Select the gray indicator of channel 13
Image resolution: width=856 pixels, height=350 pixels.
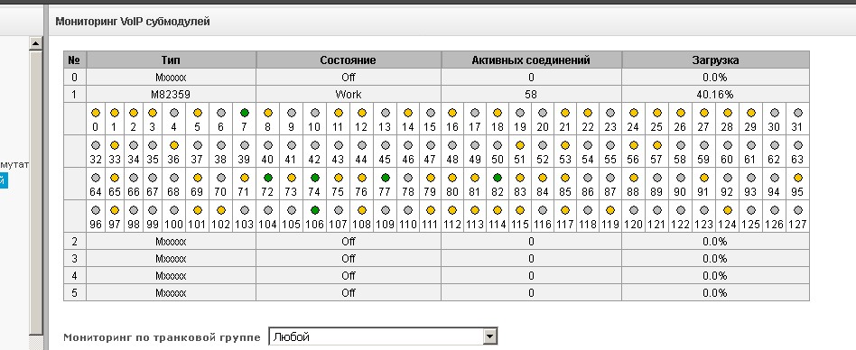(386, 113)
